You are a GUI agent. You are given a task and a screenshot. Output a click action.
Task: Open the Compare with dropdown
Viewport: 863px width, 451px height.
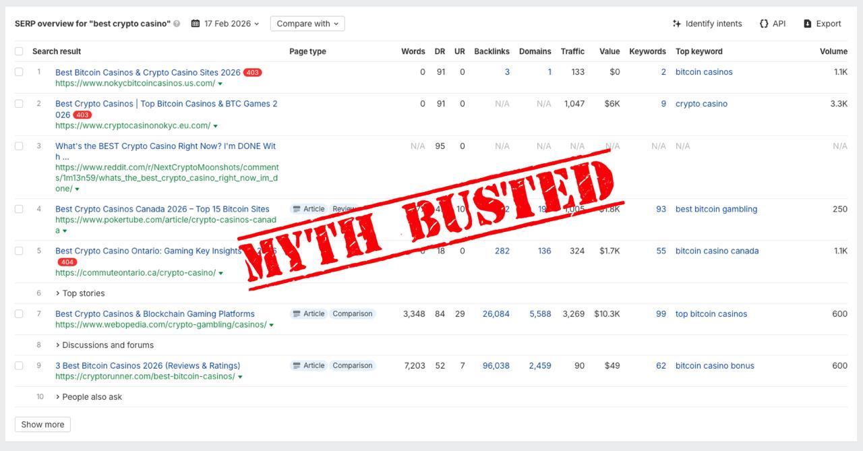pyautogui.click(x=307, y=23)
